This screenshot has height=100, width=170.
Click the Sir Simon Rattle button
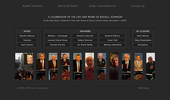(x=85, y=45)
